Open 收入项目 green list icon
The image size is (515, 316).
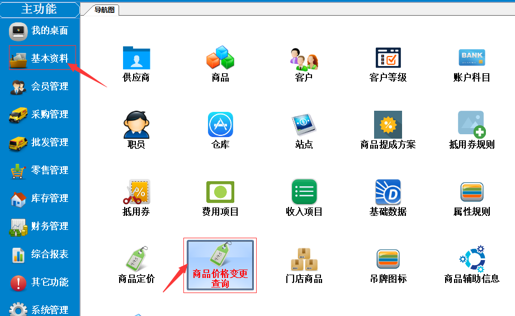point(304,198)
